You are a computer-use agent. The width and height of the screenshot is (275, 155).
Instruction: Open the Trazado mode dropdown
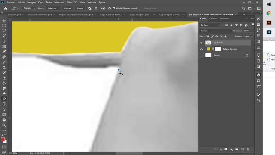point(29,8)
